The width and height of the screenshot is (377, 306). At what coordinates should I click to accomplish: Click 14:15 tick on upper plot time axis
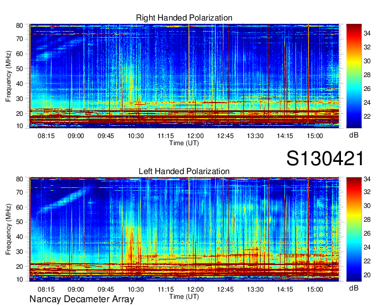pos(285,136)
